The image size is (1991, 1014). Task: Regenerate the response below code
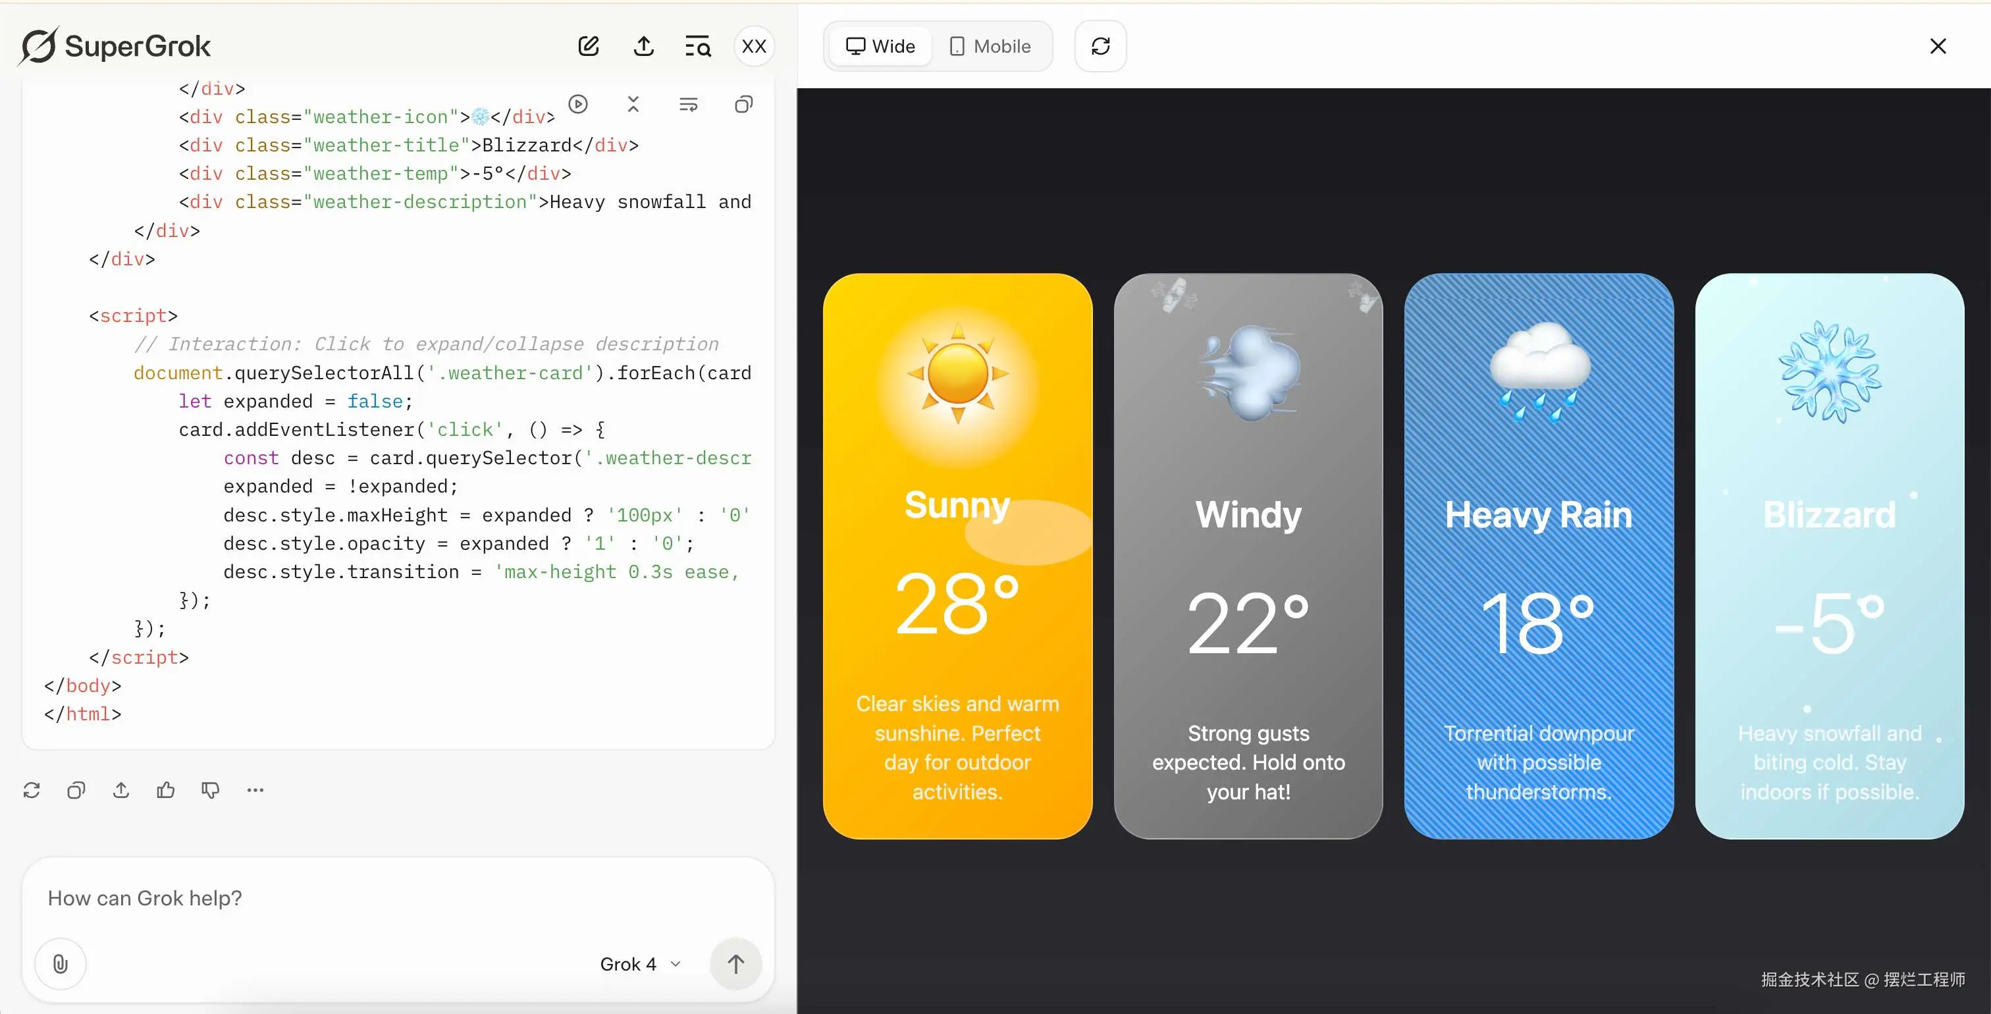32,790
